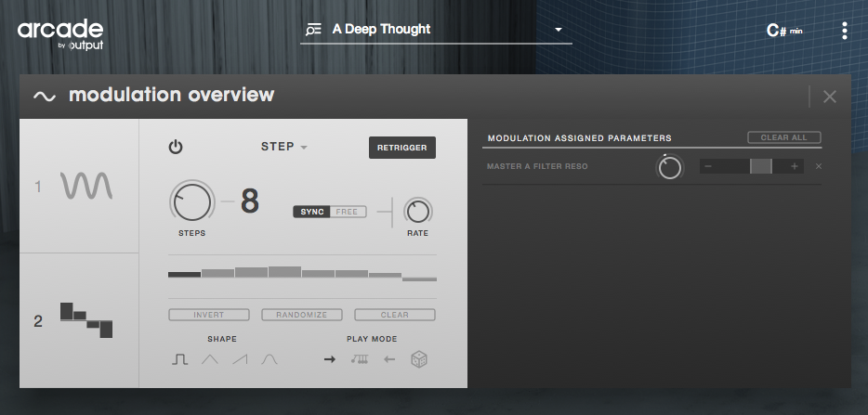Switch rate mode to SYNC
Screen dimensions: 868x415
(312, 212)
